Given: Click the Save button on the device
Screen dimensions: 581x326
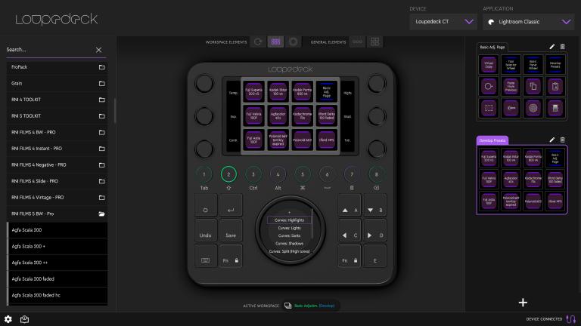Looking at the screenshot, I should [x=231, y=231].
